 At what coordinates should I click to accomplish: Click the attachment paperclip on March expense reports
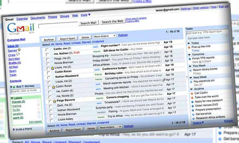[x=164, y=80]
